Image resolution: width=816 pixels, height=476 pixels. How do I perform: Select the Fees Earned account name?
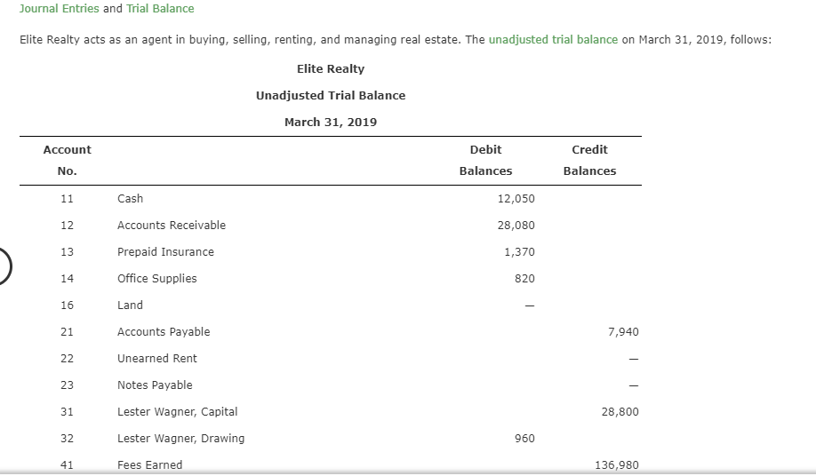point(150,465)
